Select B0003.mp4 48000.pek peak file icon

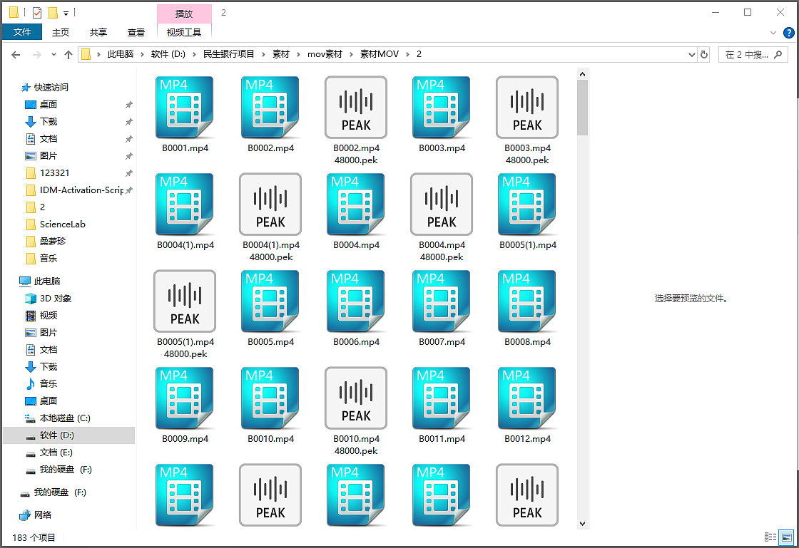527,108
